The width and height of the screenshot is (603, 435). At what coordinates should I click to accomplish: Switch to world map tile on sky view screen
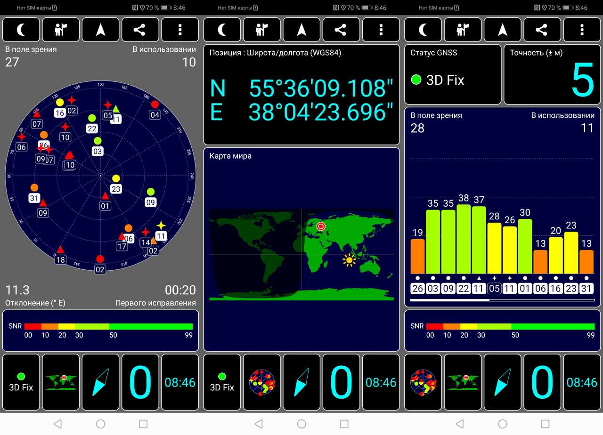[x=61, y=382]
